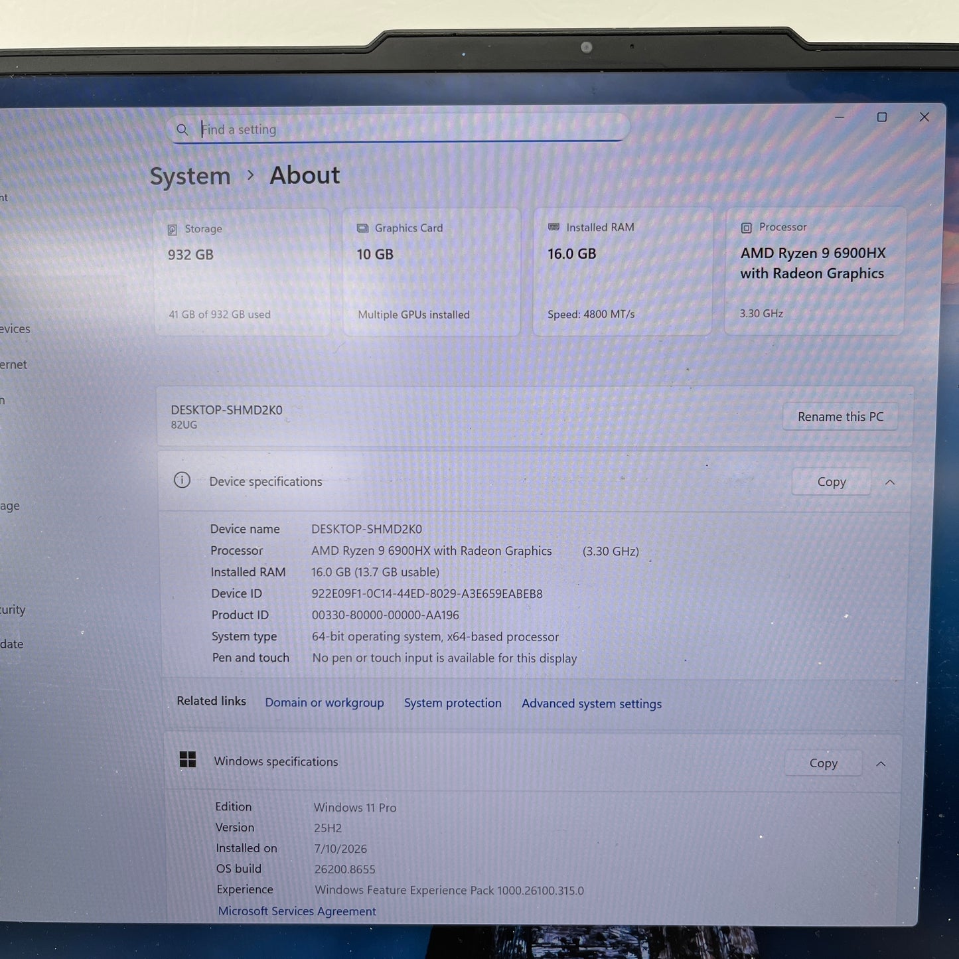Open Domain or workgroup link
Image resolution: width=959 pixels, height=959 pixels.
325,702
